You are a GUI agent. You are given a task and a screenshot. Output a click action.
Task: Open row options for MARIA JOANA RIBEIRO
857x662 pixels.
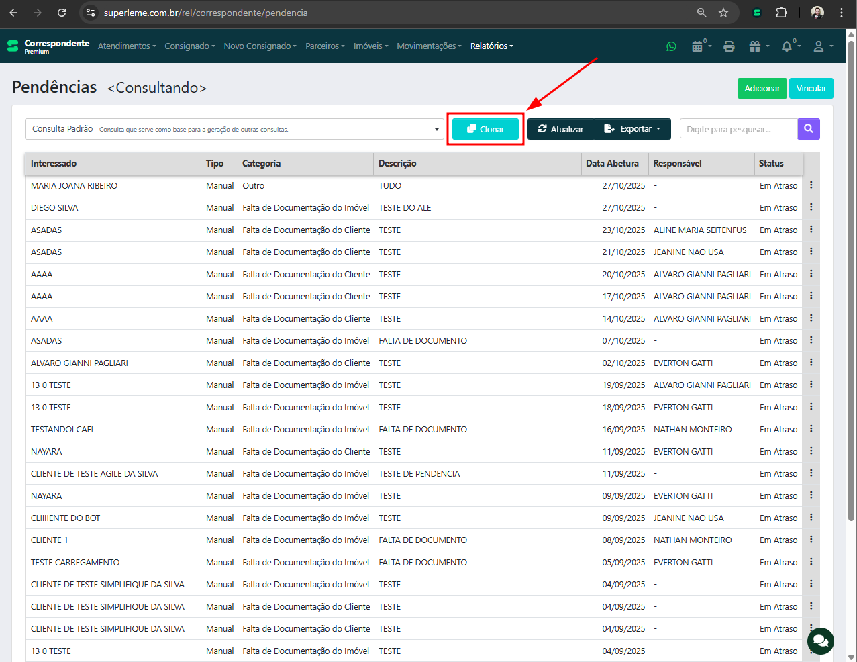(811, 185)
